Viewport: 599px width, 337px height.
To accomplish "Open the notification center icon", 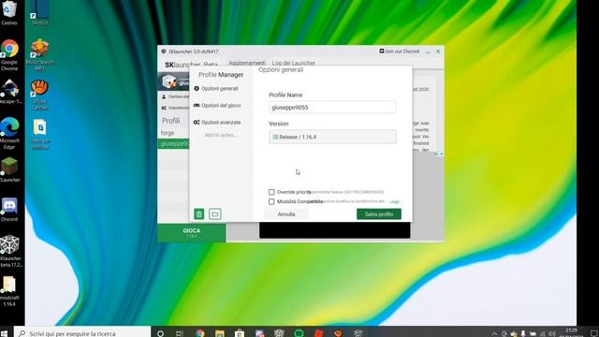I will [593, 333].
